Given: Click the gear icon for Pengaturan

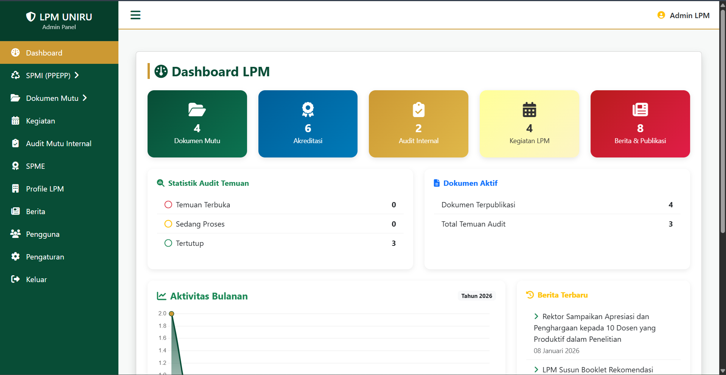Looking at the screenshot, I should pyautogui.click(x=16, y=256).
